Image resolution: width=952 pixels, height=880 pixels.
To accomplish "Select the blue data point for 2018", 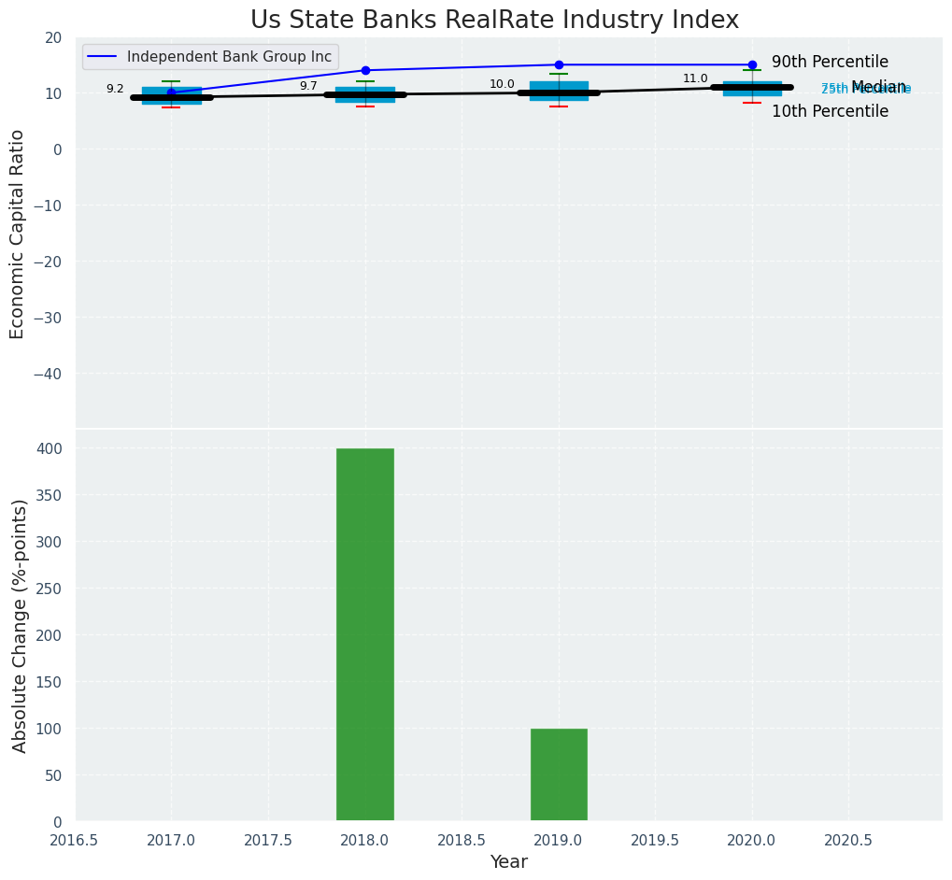I will click(x=365, y=70).
